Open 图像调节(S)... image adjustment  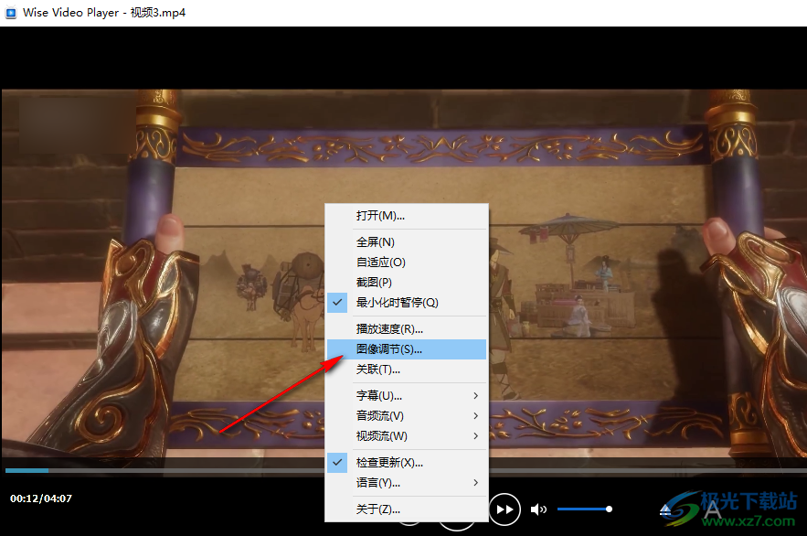(x=407, y=349)
